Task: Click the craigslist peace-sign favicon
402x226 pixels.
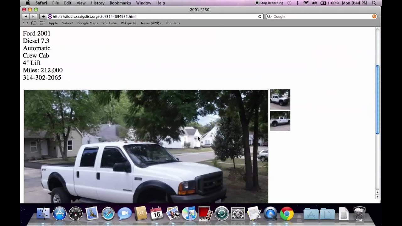Action: click(50, 16)
